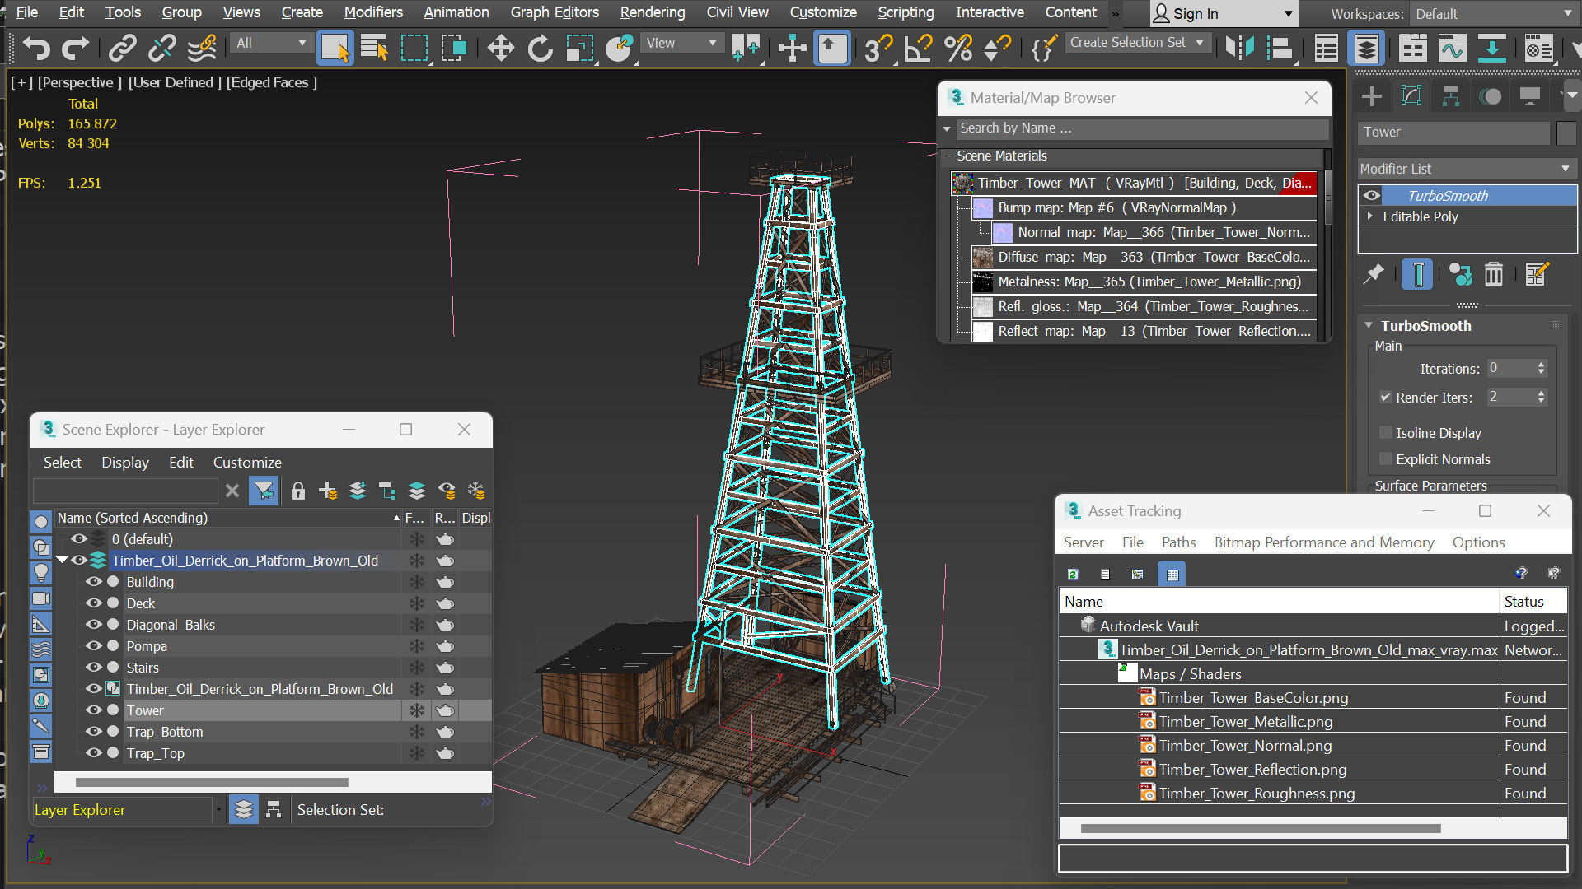This screenshot has height=889, width=1582.
Task: Enable Explicit Normals checkbox
Action: [1386, 458]
